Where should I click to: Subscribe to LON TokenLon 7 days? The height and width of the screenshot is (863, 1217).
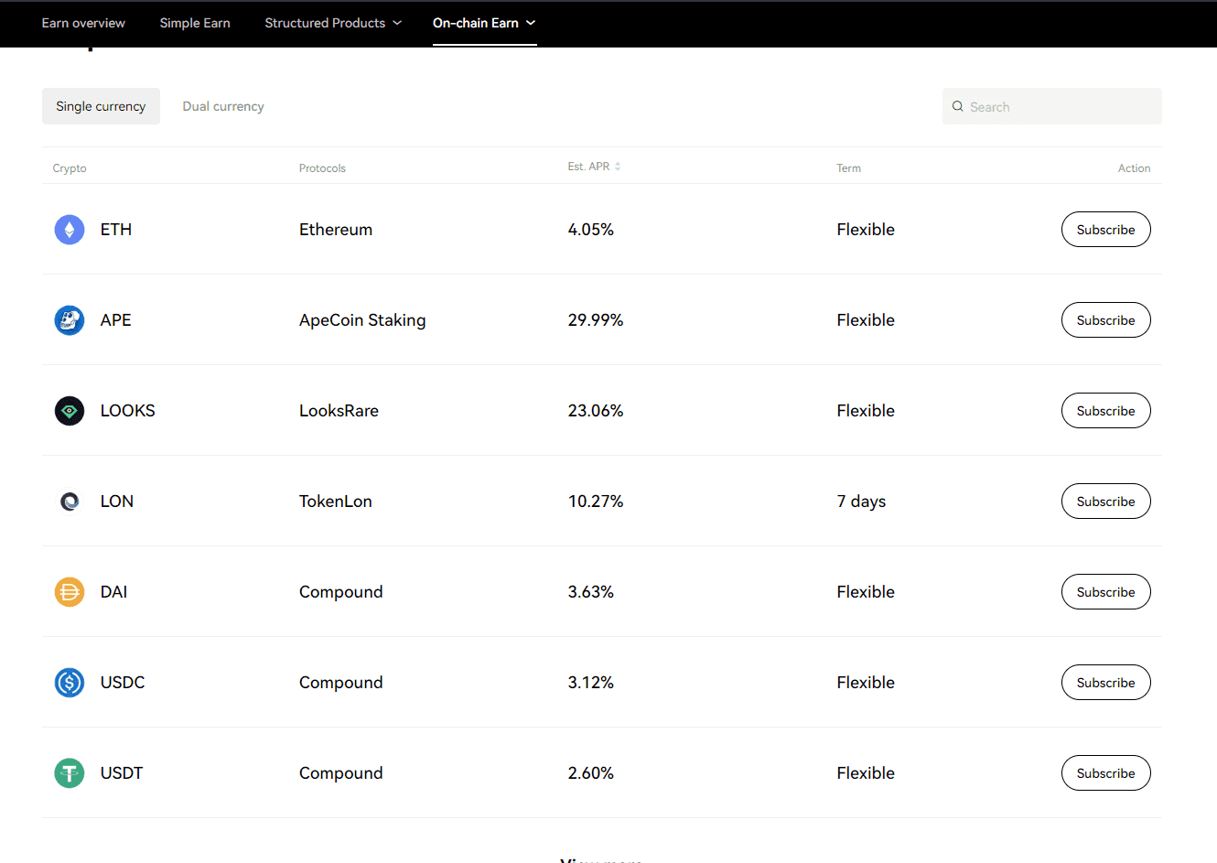click(1105, 502)
